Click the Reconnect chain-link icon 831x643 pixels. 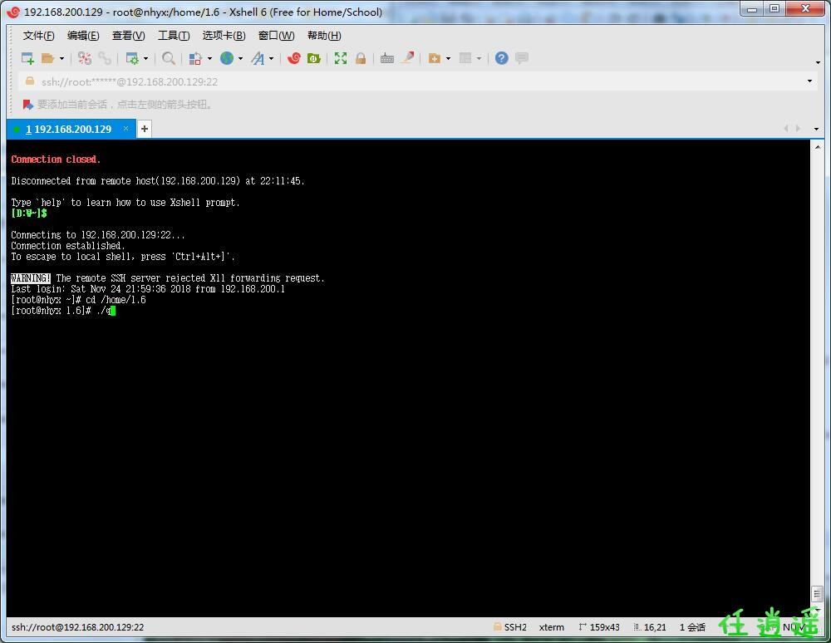pos(105,58)
